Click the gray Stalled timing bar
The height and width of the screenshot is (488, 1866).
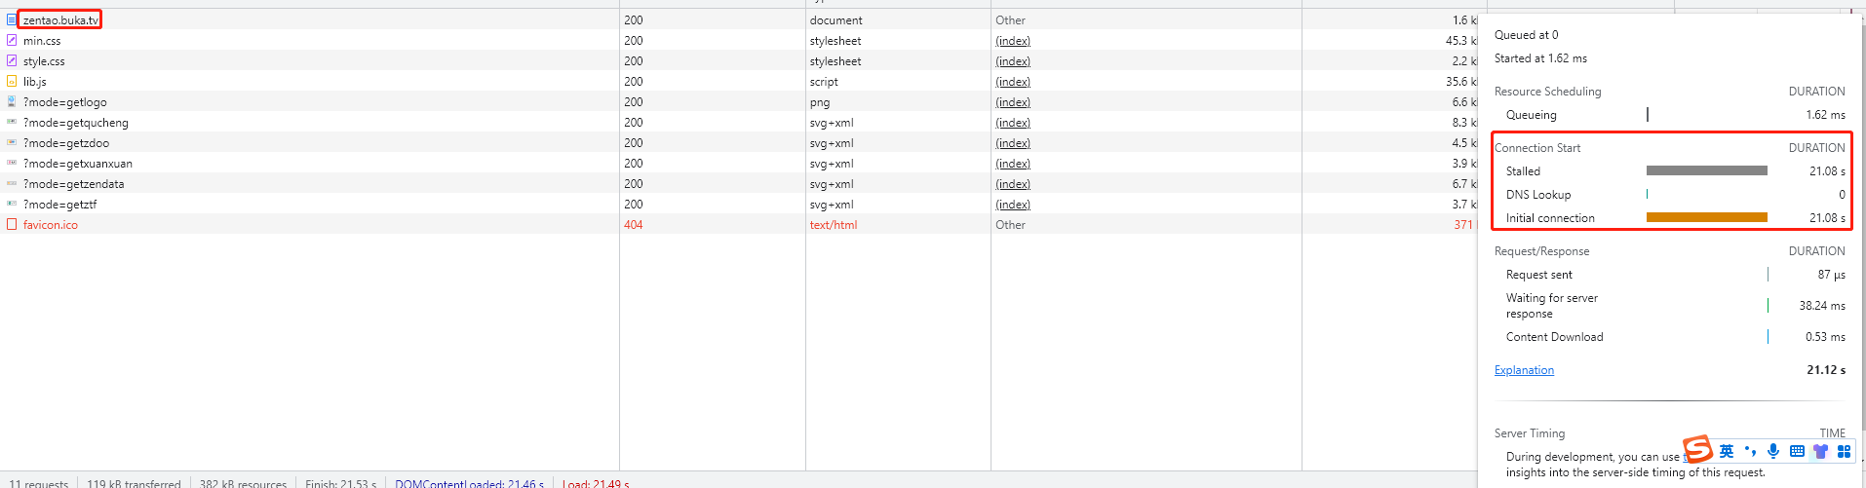point(1706,170)
